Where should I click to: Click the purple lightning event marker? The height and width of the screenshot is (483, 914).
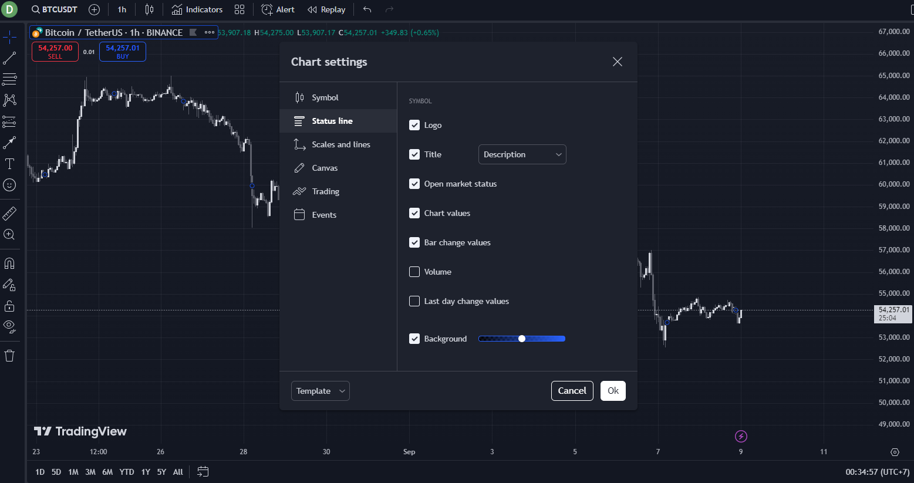[x=741, y=436]
